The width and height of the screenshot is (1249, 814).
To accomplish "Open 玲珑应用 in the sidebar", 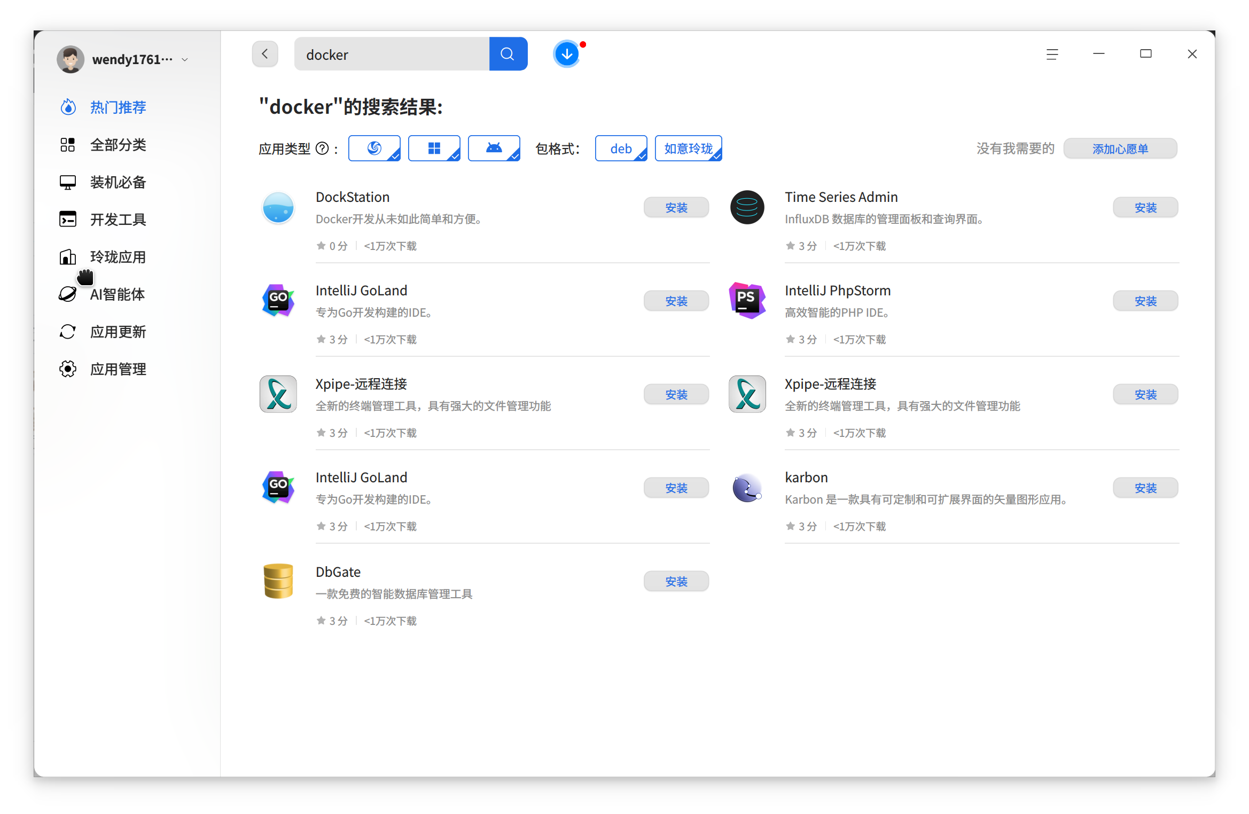I will click(119, 257).
